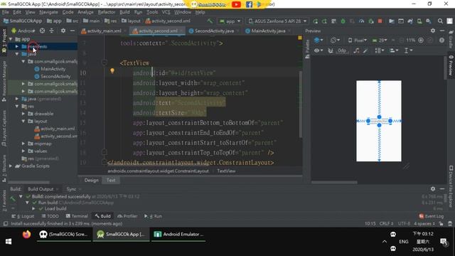Zoom in the layout preview
This screenshot has height=256, width=455.
click(x=421, y=40)
